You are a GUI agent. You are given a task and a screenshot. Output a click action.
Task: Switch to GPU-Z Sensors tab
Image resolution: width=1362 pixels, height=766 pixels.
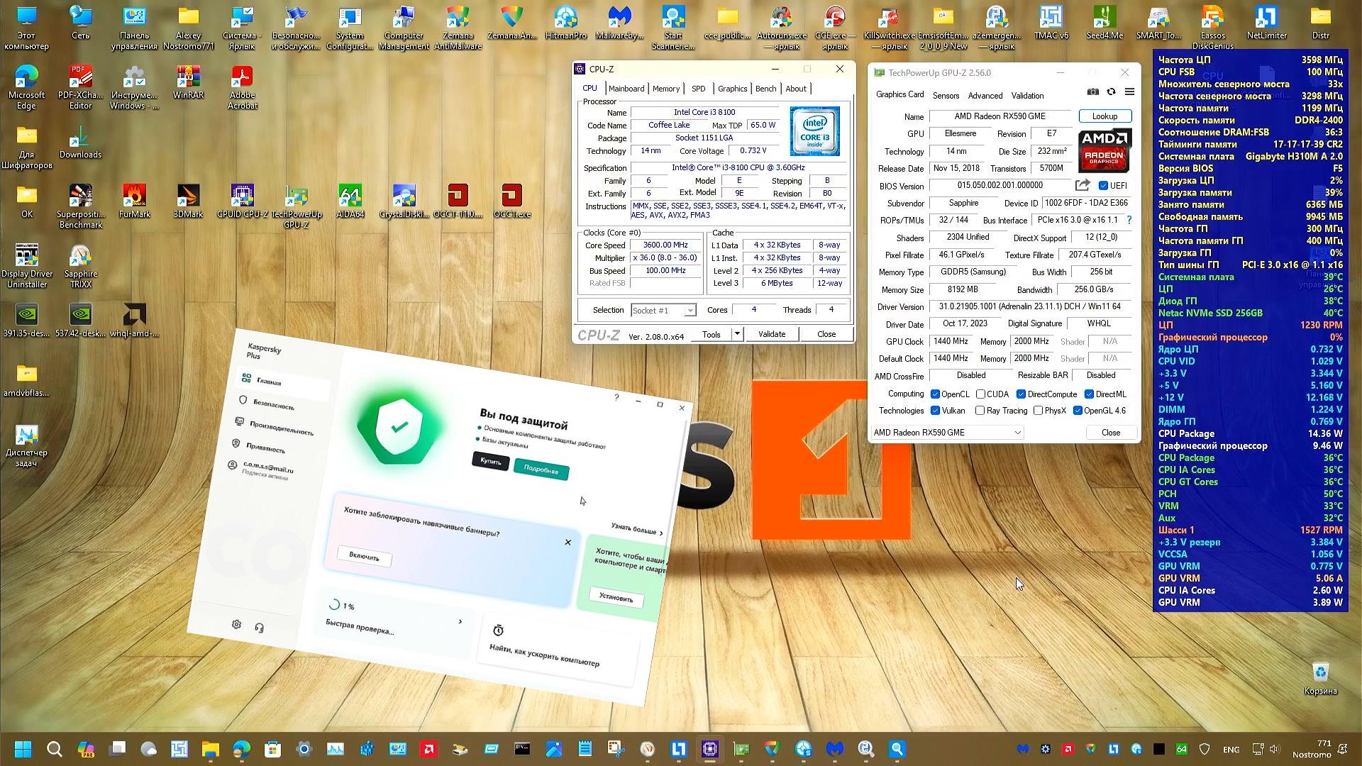point(946,96)
